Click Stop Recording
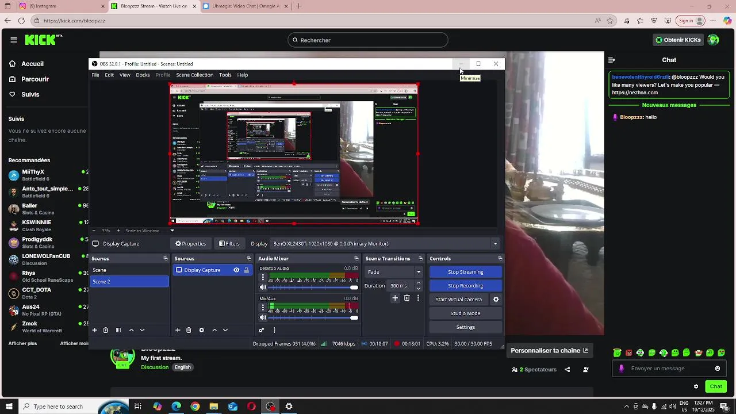The height and width of the screenshot is (414, 736). [465, 286]
